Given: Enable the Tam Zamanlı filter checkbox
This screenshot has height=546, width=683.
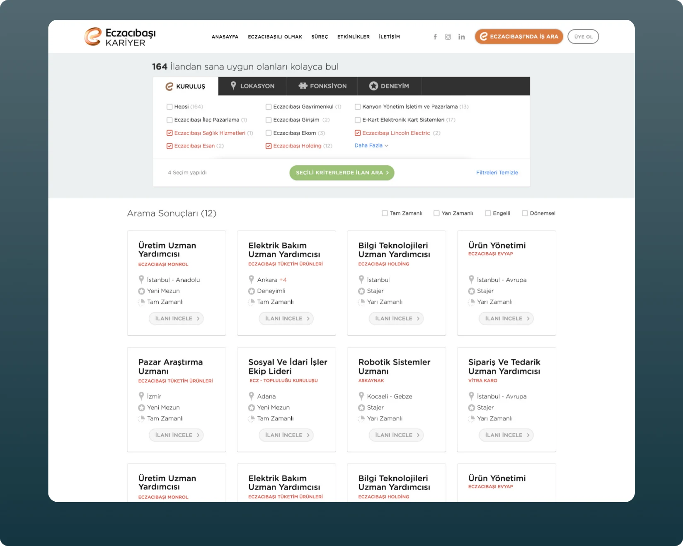Looking at the screenshot, I should (x=385, y=213).
